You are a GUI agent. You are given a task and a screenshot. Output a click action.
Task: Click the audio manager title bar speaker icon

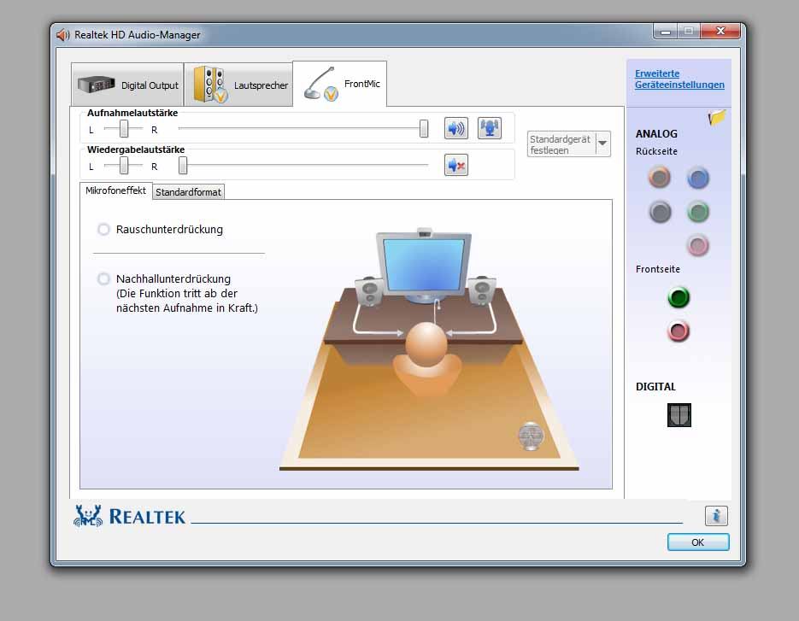[63, 35]
